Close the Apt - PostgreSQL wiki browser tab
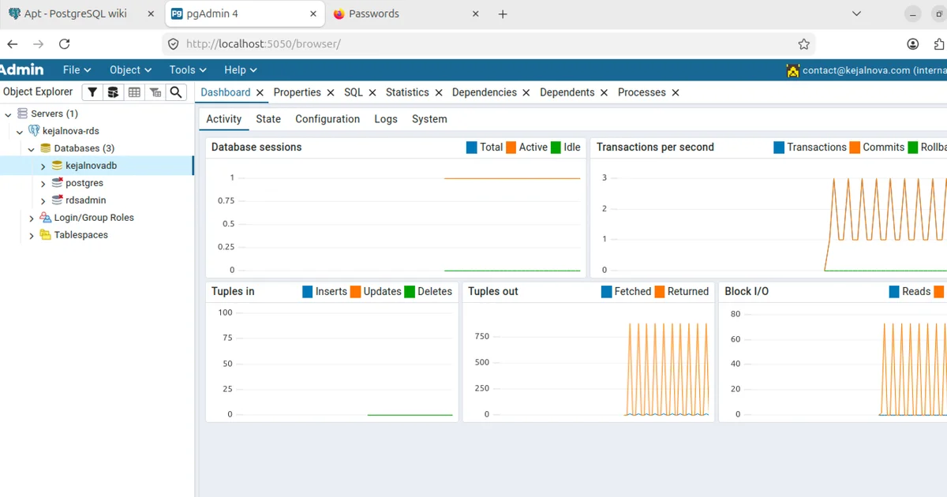The height and width of the screenshot is (497, 947). click(151, 14)
